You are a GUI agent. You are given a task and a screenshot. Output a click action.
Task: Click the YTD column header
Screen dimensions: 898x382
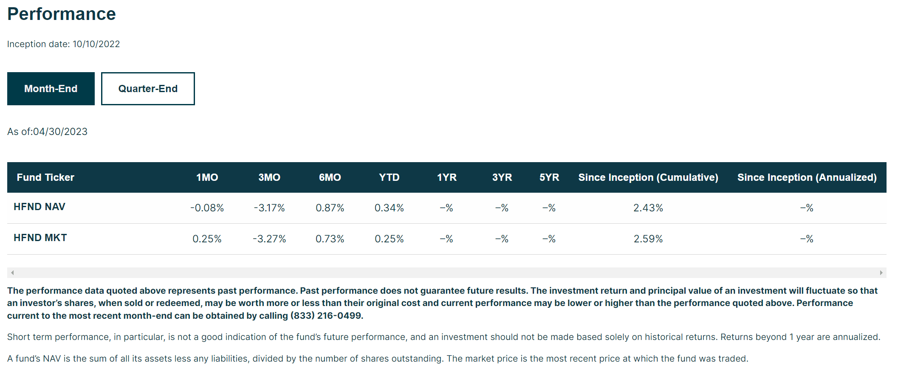point(389,177)
